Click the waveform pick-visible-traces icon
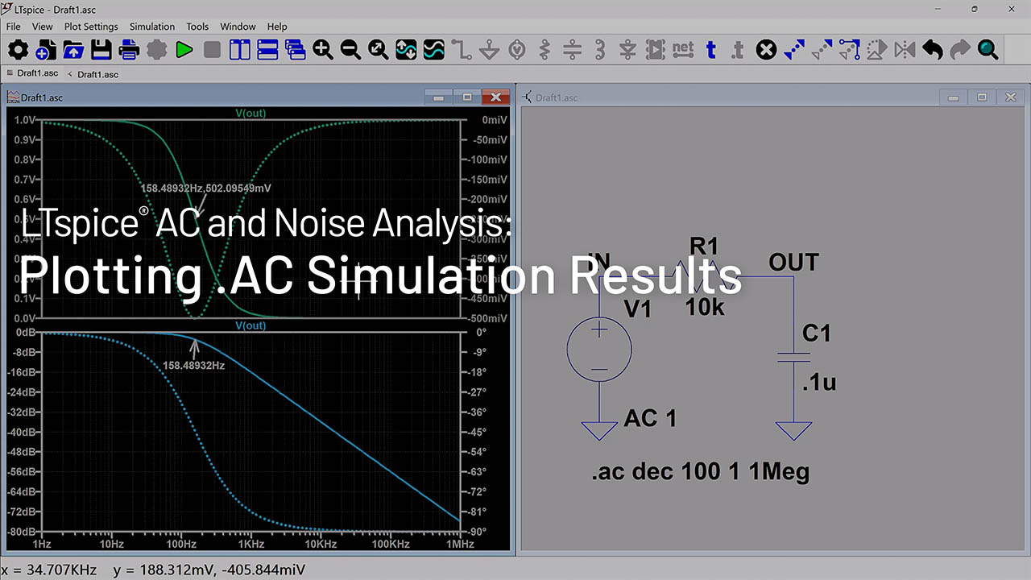The height and width of the screenshot is (580, 1031). (434, 50)
